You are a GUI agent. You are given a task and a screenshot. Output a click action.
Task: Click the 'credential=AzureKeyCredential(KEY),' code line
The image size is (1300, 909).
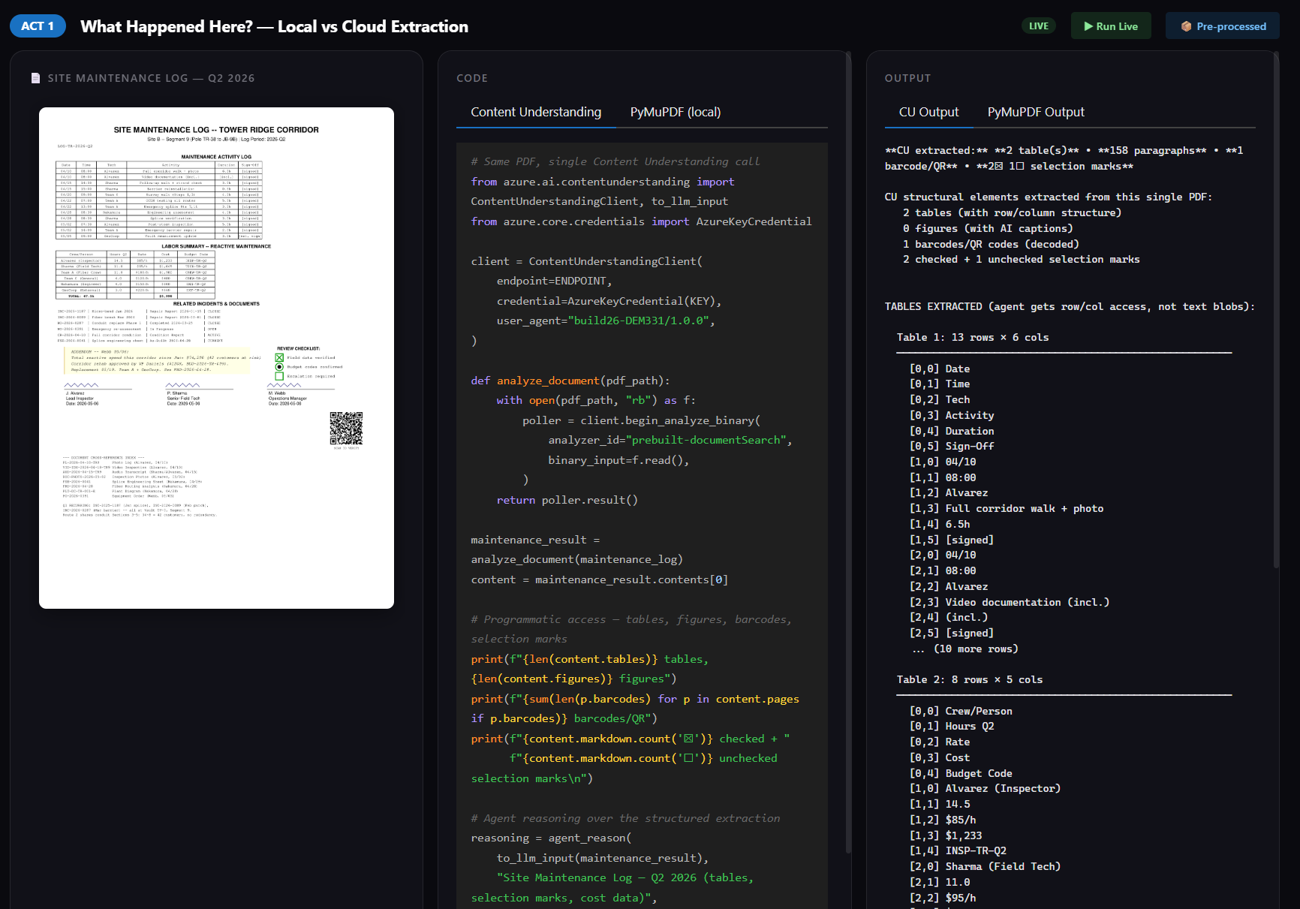609,301
